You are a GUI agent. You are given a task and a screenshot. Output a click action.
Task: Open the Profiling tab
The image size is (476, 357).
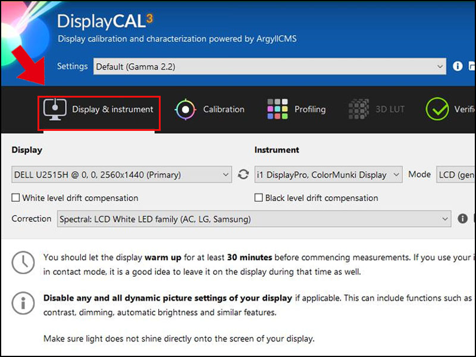pos(296,109)
